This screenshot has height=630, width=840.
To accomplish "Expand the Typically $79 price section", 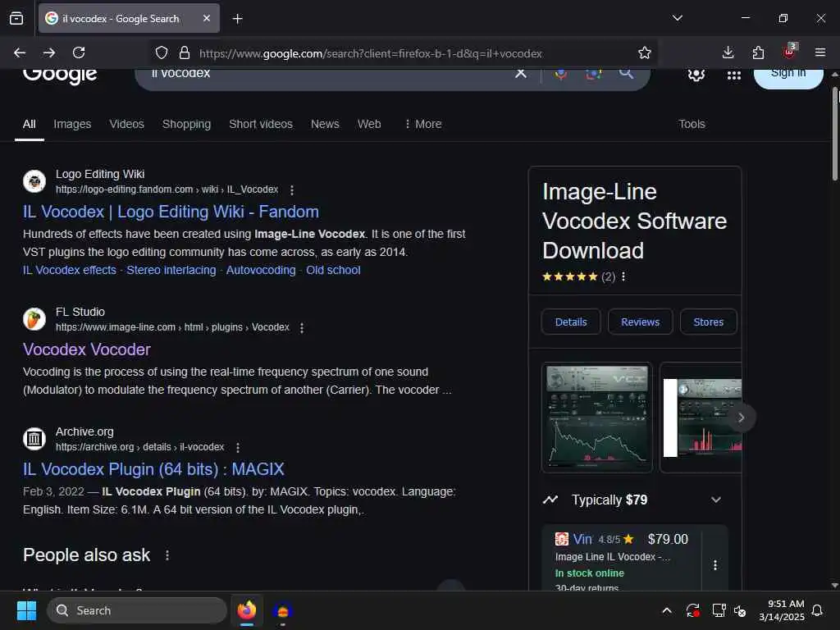I will tap(632, 500).
